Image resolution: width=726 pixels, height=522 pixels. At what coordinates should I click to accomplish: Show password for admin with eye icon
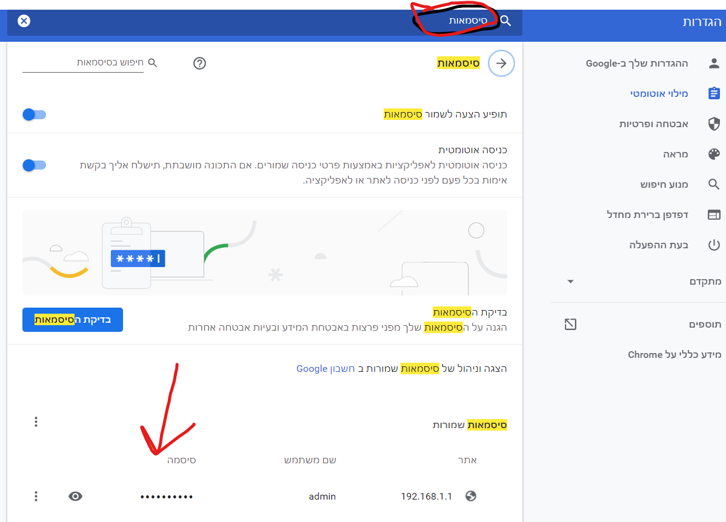click(76, 496)
